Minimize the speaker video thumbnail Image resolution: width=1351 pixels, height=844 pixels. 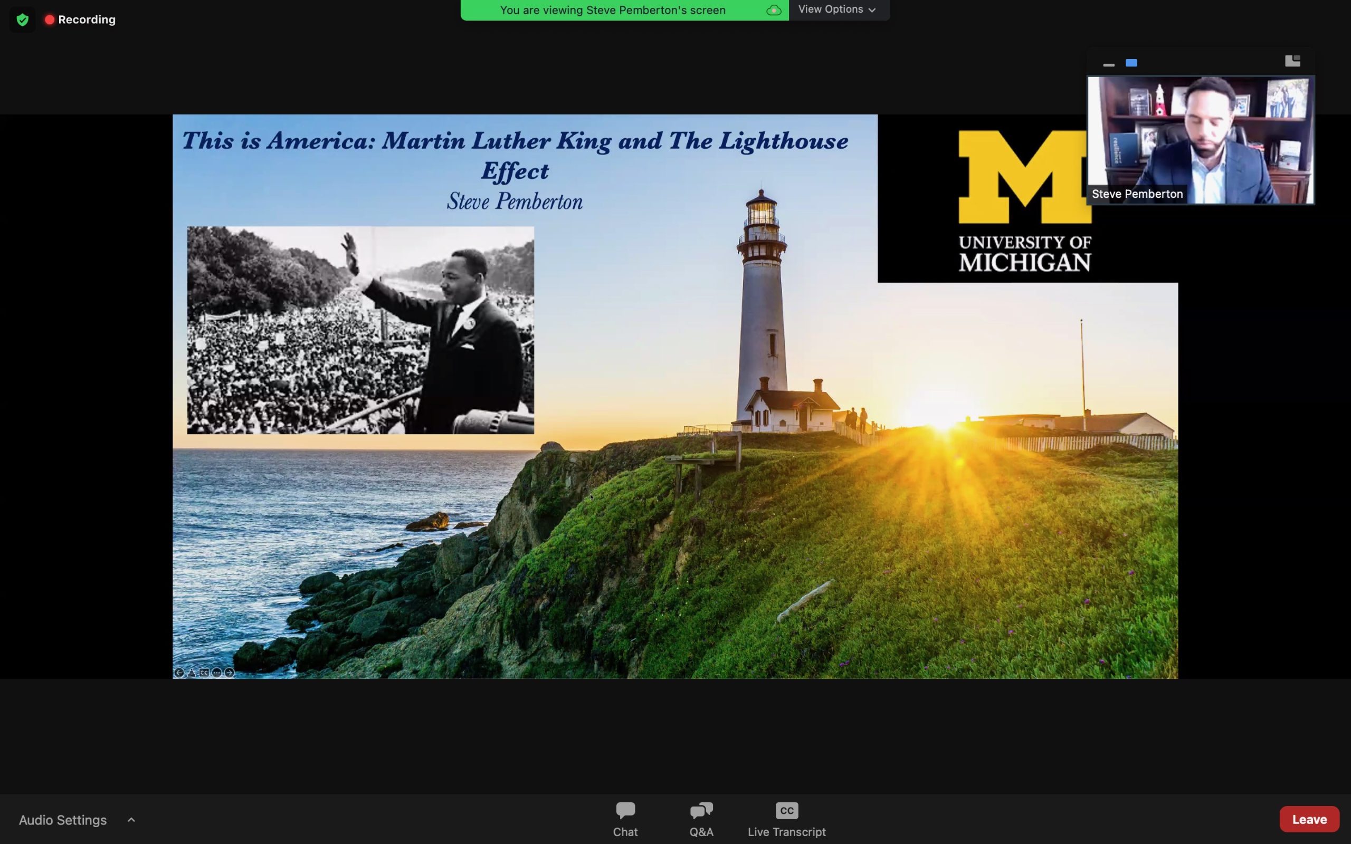click(x=1109, y=63)
